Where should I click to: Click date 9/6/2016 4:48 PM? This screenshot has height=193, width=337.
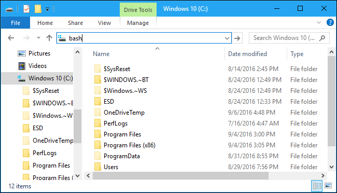tap(251, 112)
